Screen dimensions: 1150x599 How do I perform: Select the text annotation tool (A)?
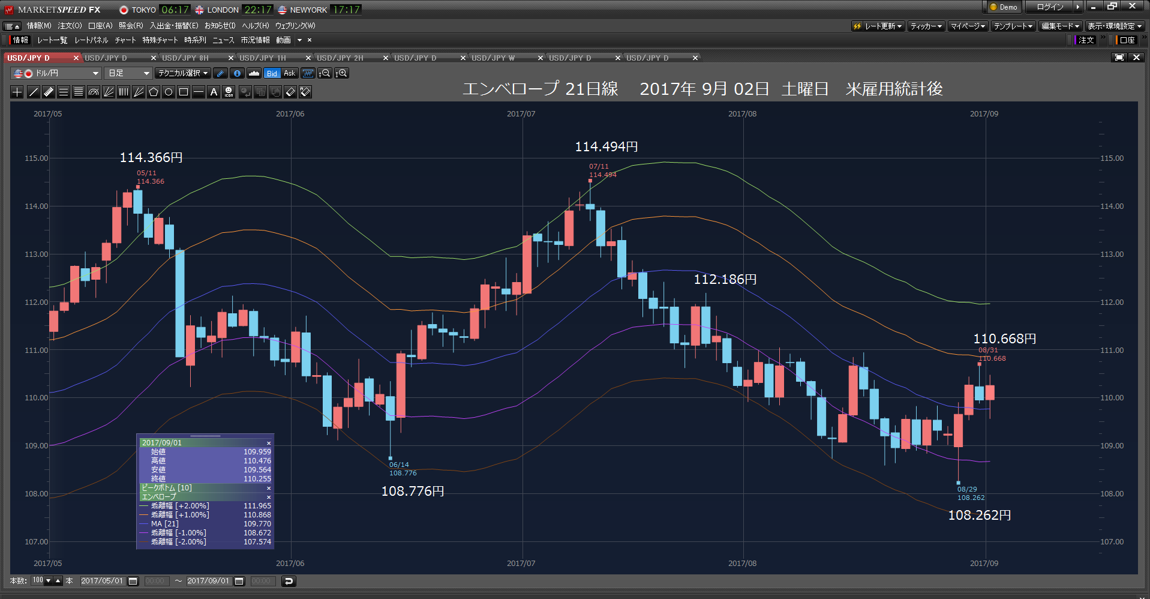coord(214,92)
